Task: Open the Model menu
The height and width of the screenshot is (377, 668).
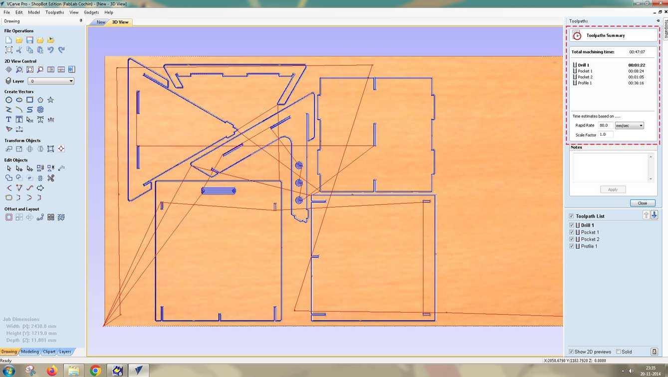Action: click(34, 12)
